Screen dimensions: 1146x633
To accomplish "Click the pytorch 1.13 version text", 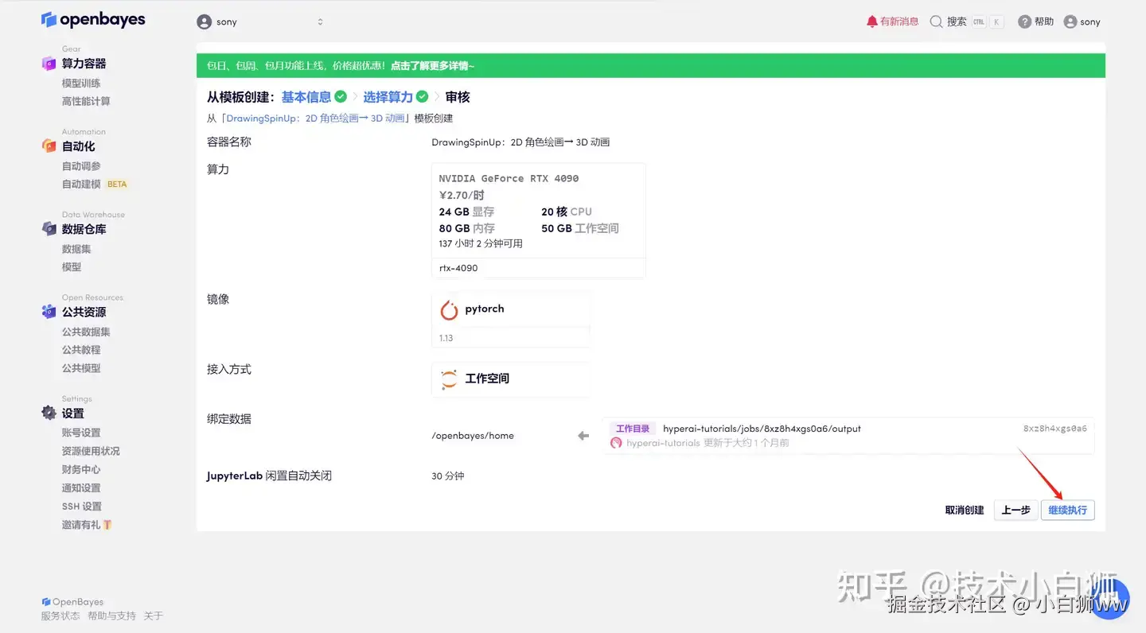I will coord(446,338).
